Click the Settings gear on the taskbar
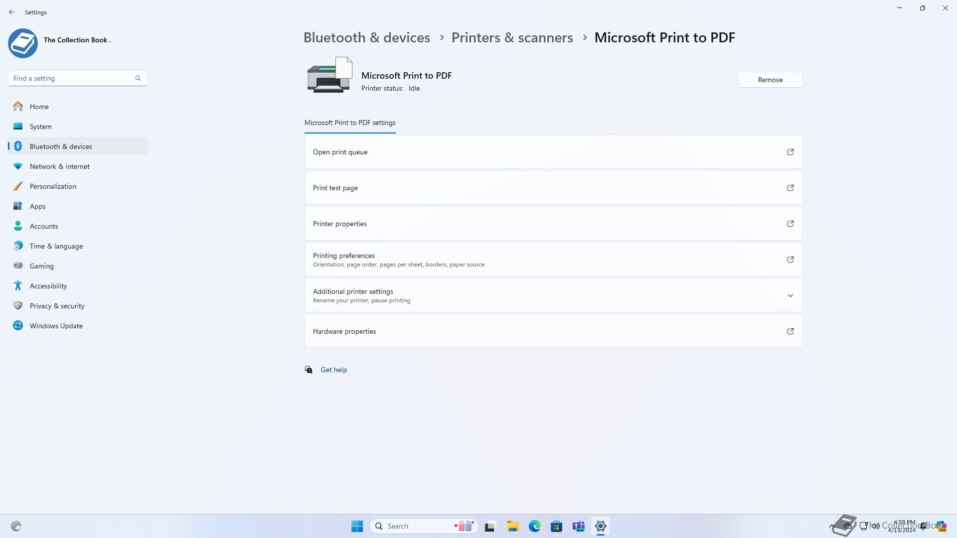This screenshot has width=957, height=538. tap(600, 526)
